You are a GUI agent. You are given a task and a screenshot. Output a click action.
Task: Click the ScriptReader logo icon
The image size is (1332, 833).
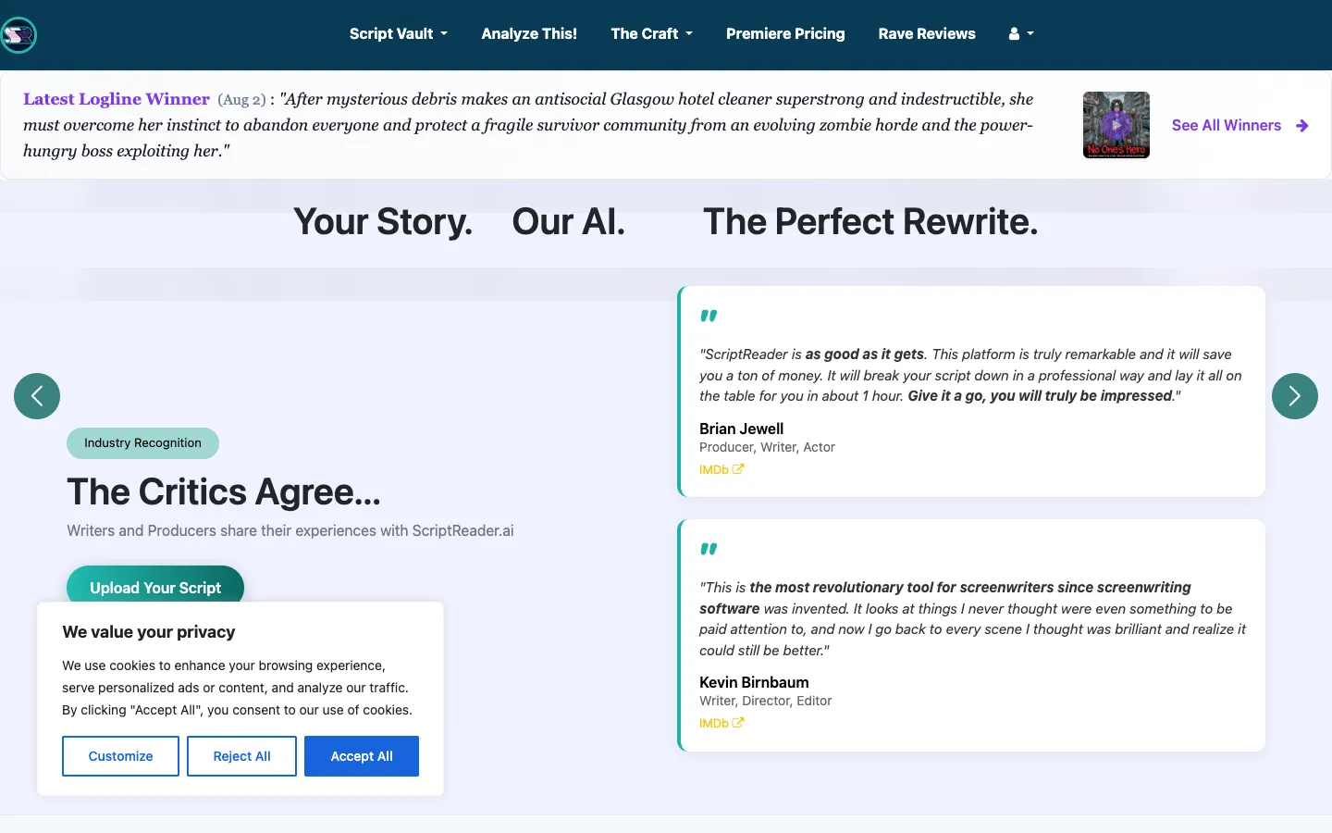(18, 35)
